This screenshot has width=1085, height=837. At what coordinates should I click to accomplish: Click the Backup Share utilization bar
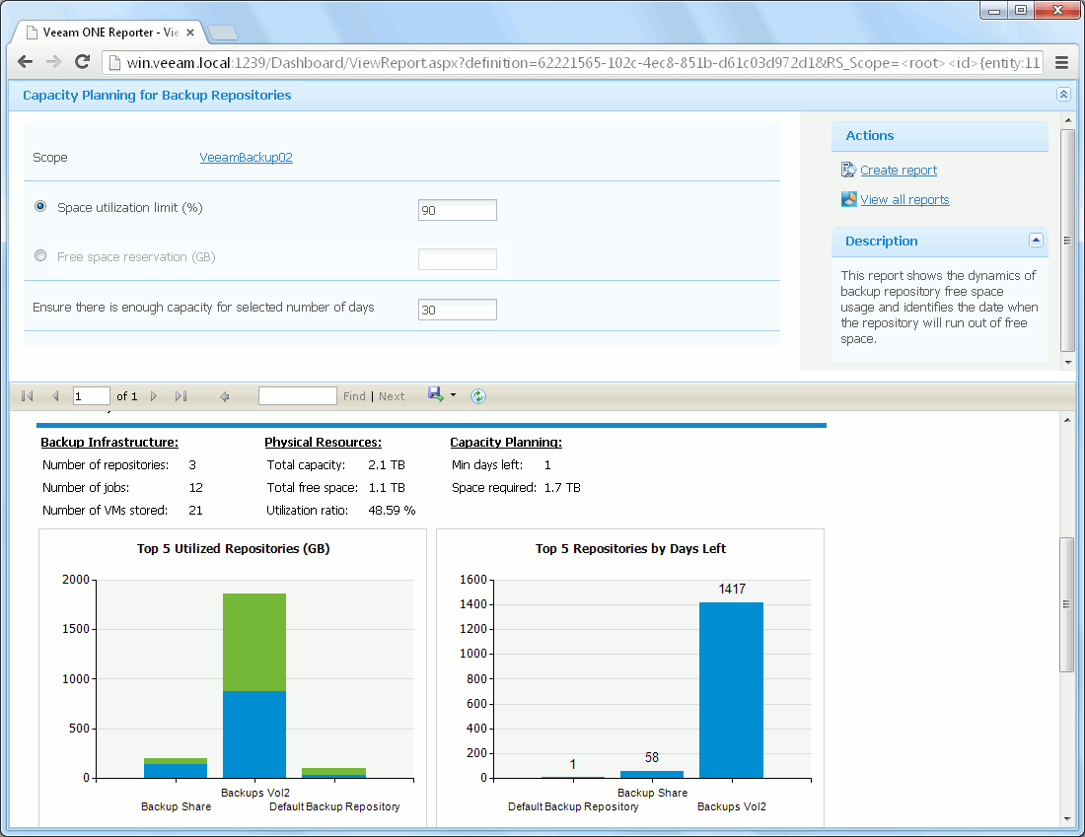tap(176, 769)
